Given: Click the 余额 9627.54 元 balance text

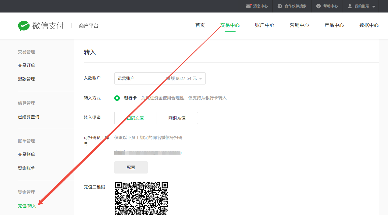Looking at the screenshot, I should (x=181, y=78).
